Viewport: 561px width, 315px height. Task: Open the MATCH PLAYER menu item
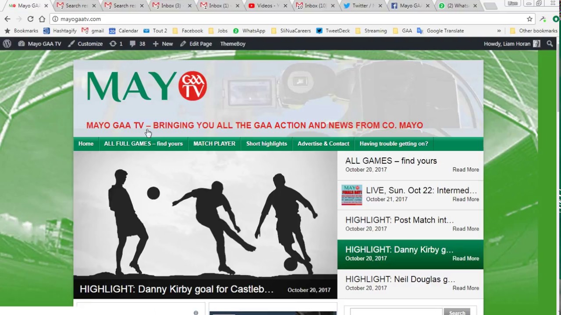214,143
